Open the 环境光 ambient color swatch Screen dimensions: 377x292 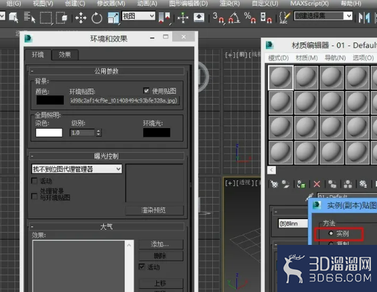click(156, 133)
